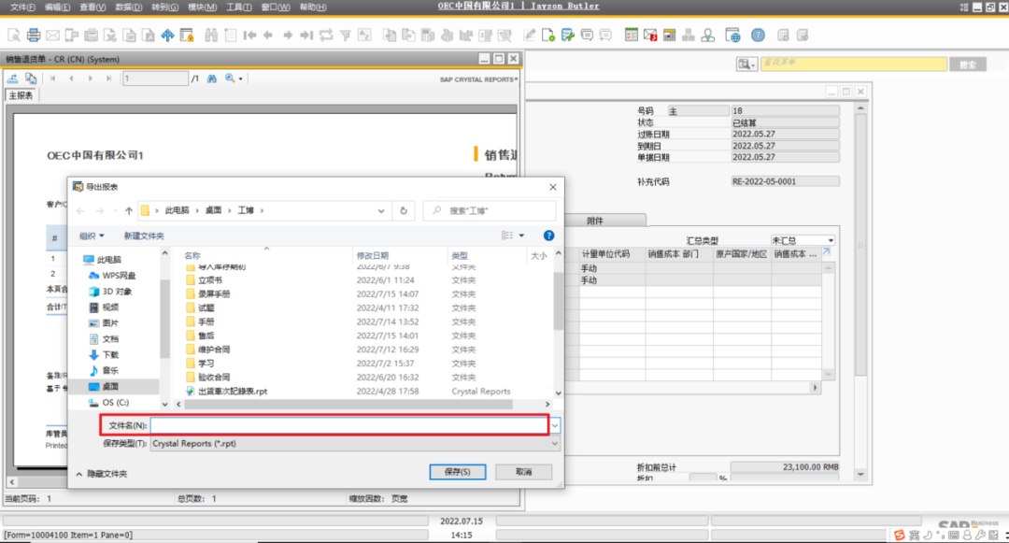Image resolution: width=1009 pixels, height=543 pixels.
Task: Open Print Preview in SAP toolbar
Action: 13,36
